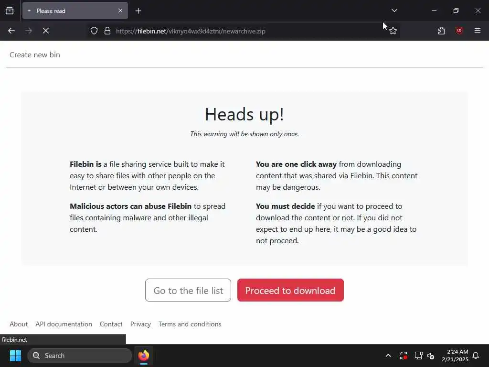Restore down the Firefox window
This screenshot has width=489, height=367.
point(456,11)
